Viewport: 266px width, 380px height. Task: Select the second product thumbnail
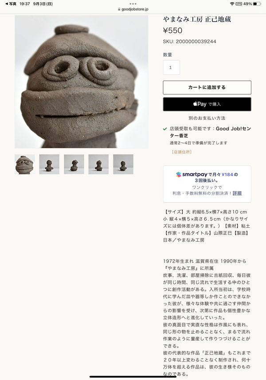click(49, 164)
